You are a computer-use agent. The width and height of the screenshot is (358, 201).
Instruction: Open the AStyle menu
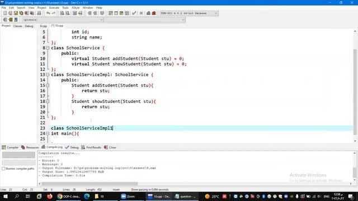click(x=76, y=8)
